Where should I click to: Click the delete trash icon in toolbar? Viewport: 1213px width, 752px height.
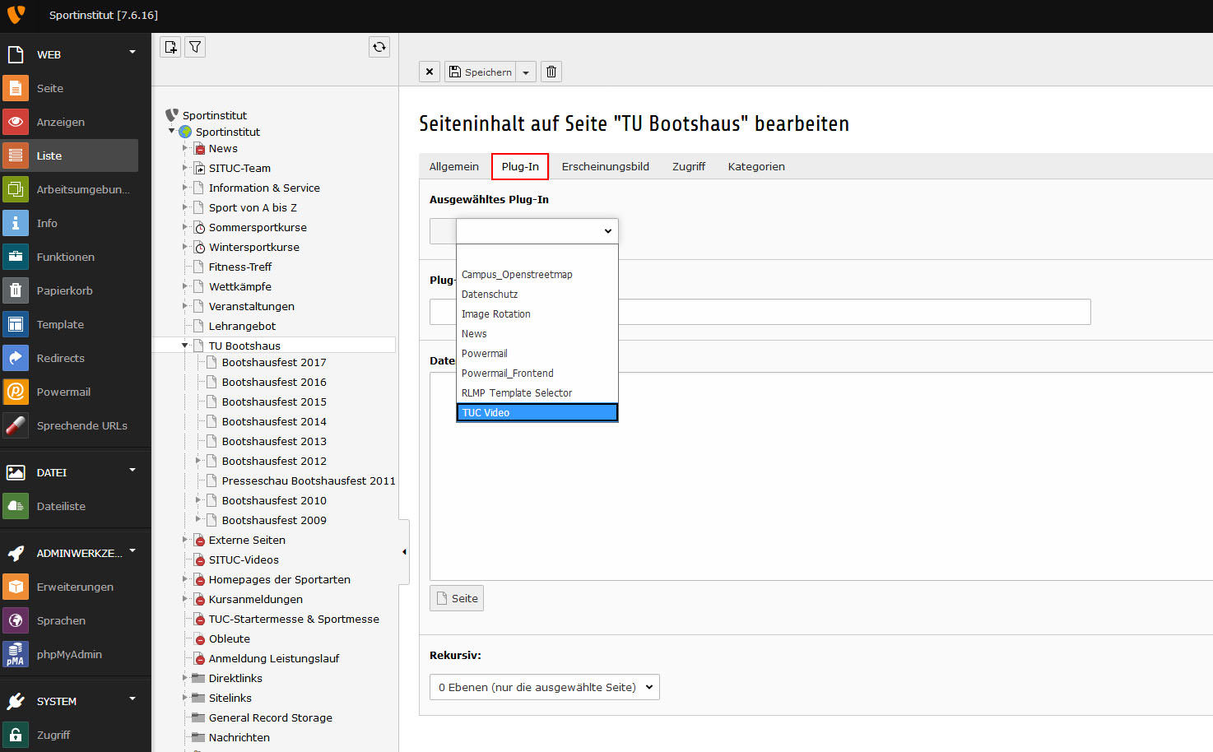click(x=551, y=72)
